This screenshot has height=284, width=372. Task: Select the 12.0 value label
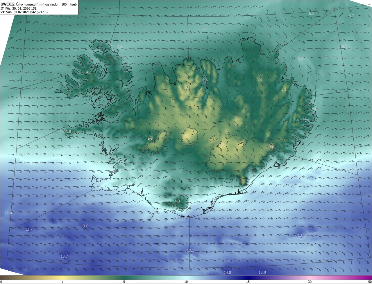[8, 213]
